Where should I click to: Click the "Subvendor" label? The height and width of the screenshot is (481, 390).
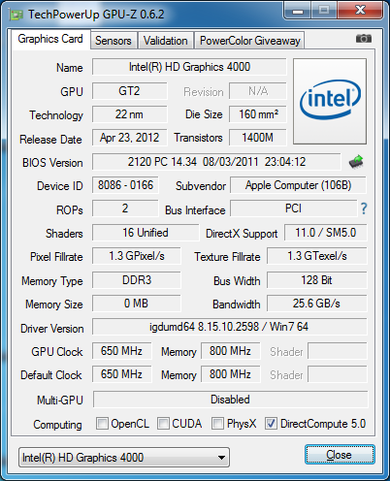(x=201, y=186)
